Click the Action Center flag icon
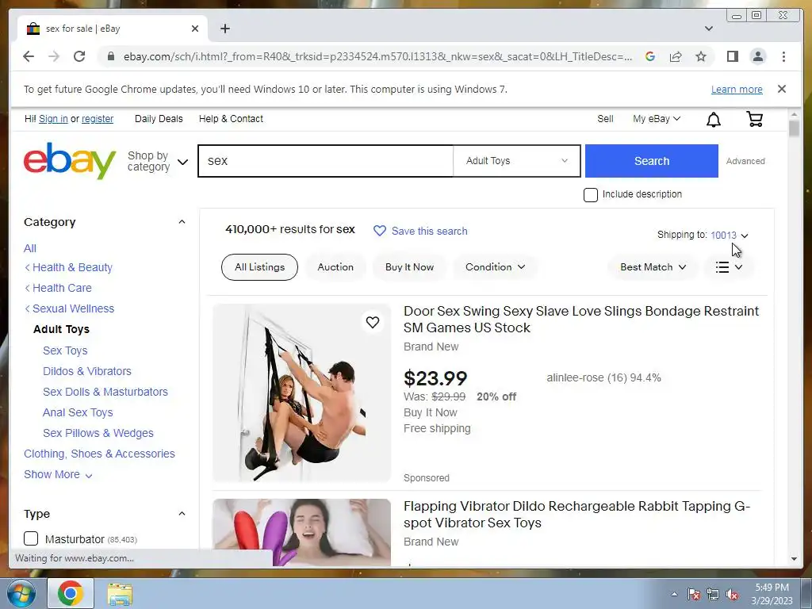Image resolution: width=812 pixels, height=609 pixels. pos(693,594)
